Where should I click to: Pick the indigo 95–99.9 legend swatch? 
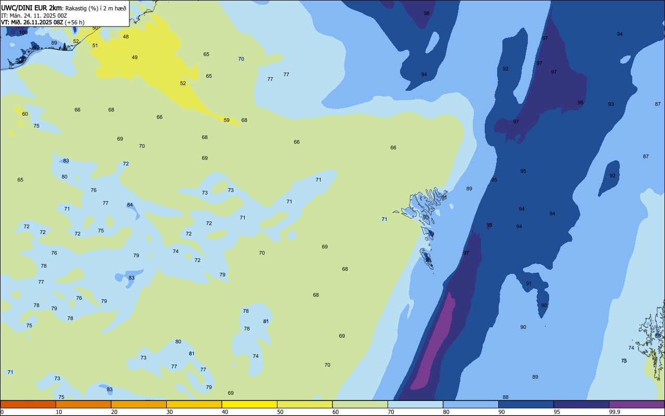(581, 404)
